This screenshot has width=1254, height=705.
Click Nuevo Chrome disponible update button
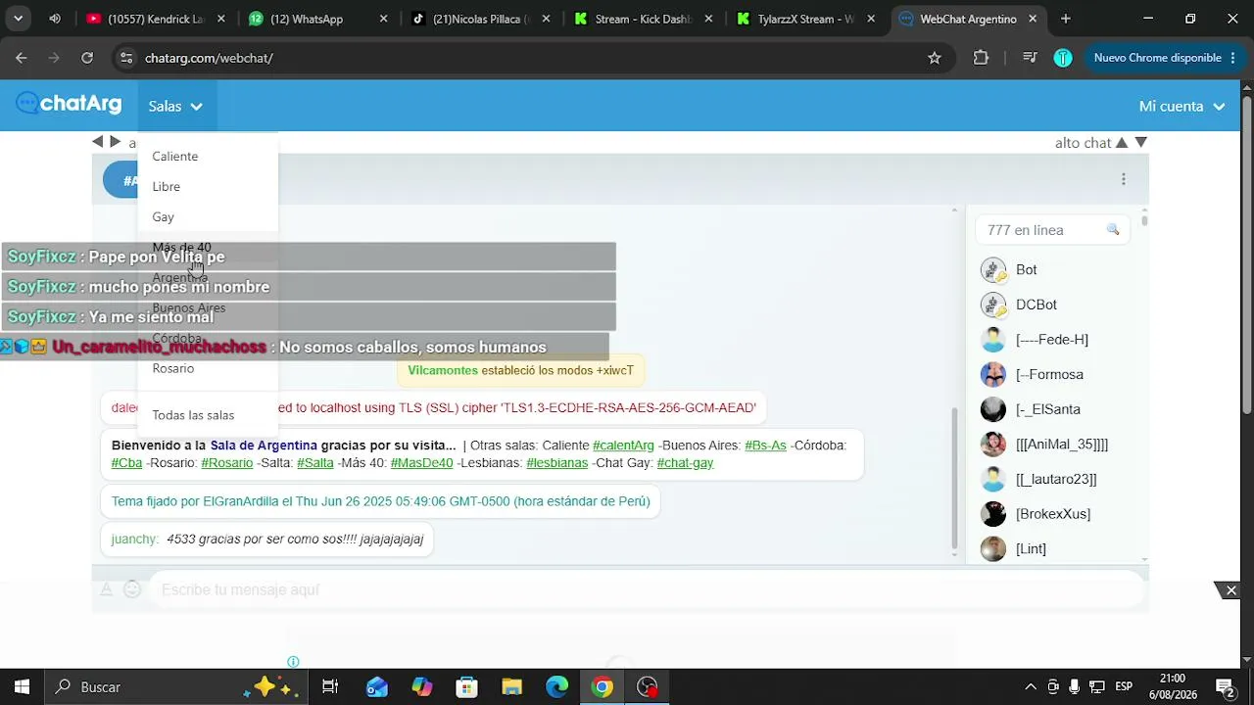point(1164,58)
